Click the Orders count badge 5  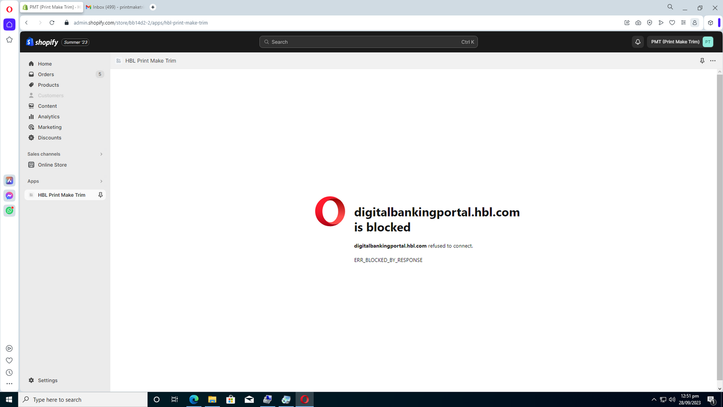coord(100,74)
